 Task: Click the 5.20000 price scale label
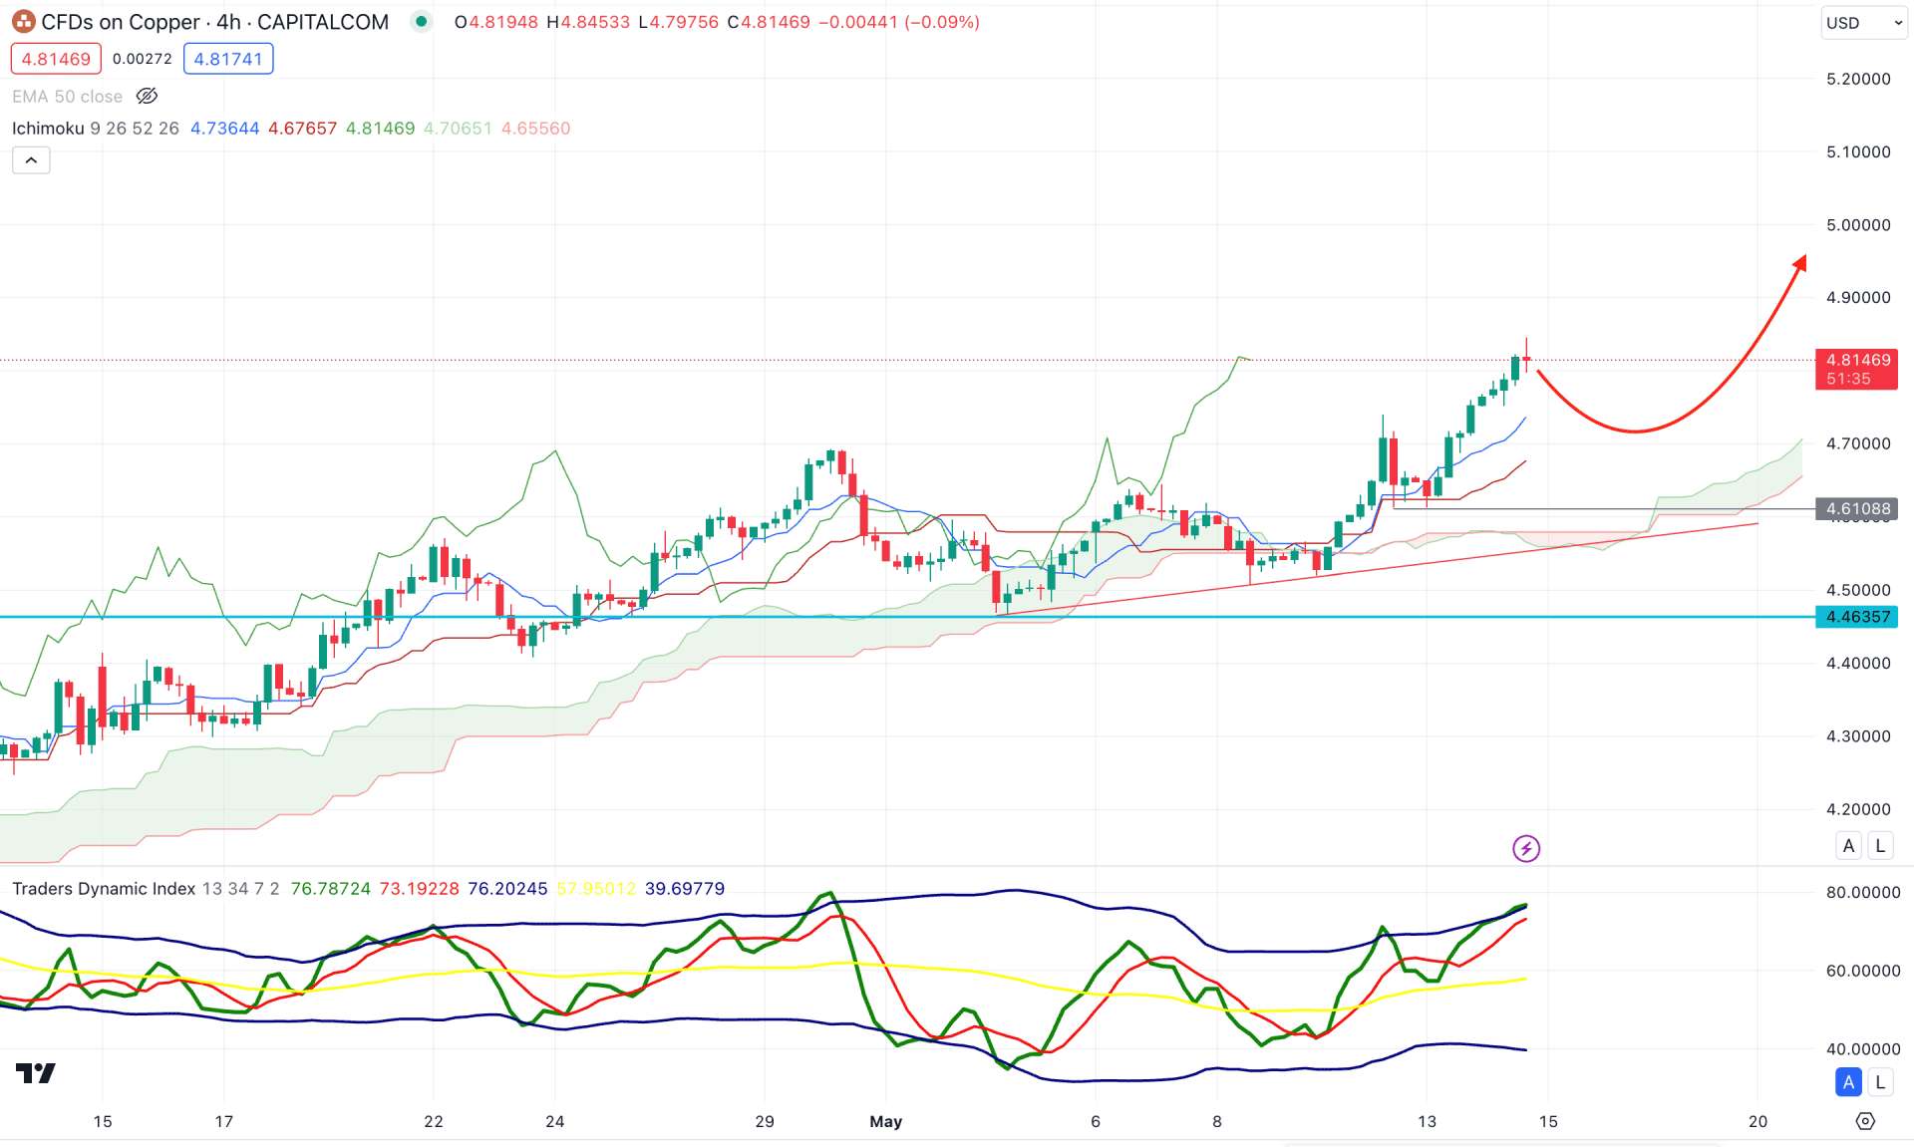tap(1858, 79)
